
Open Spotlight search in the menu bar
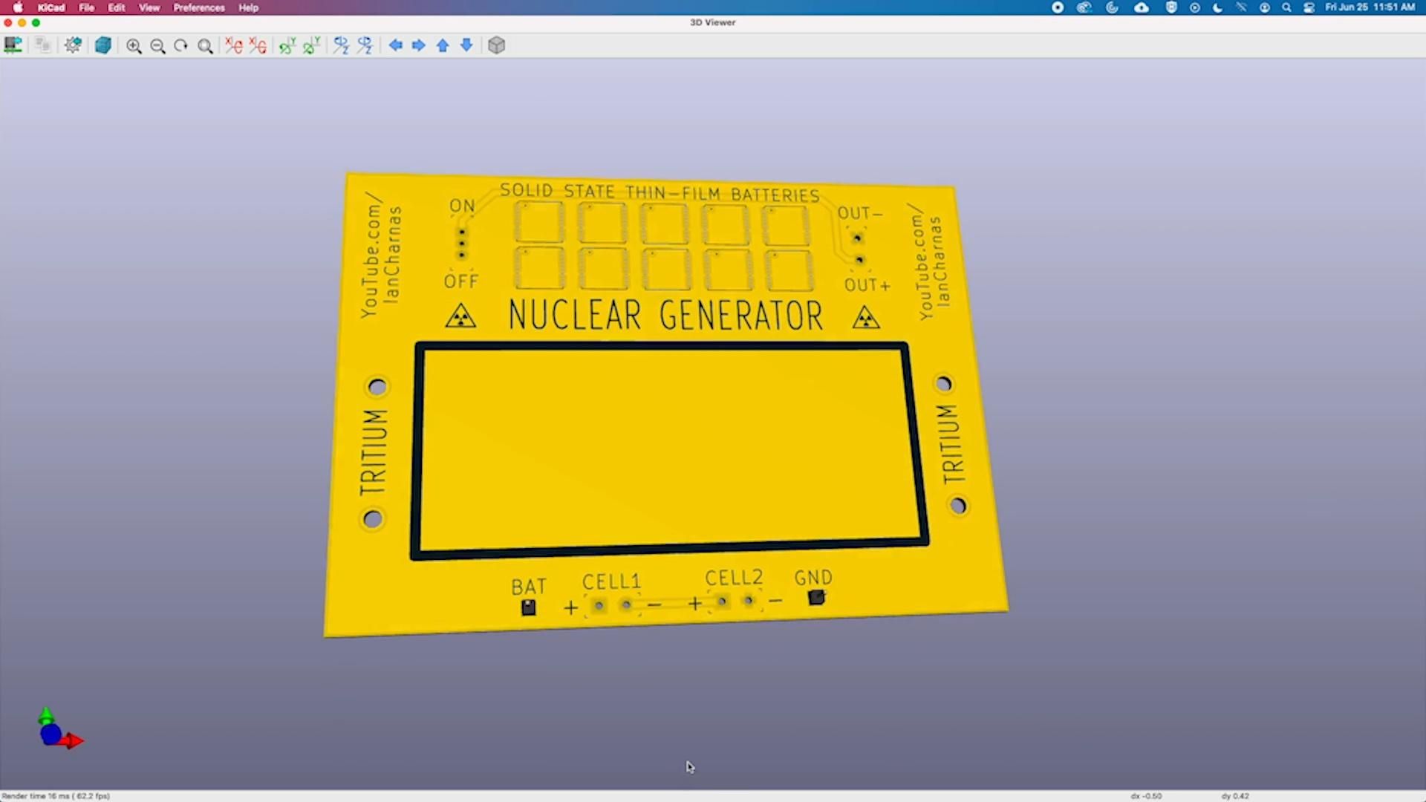tap(1286, 7)
